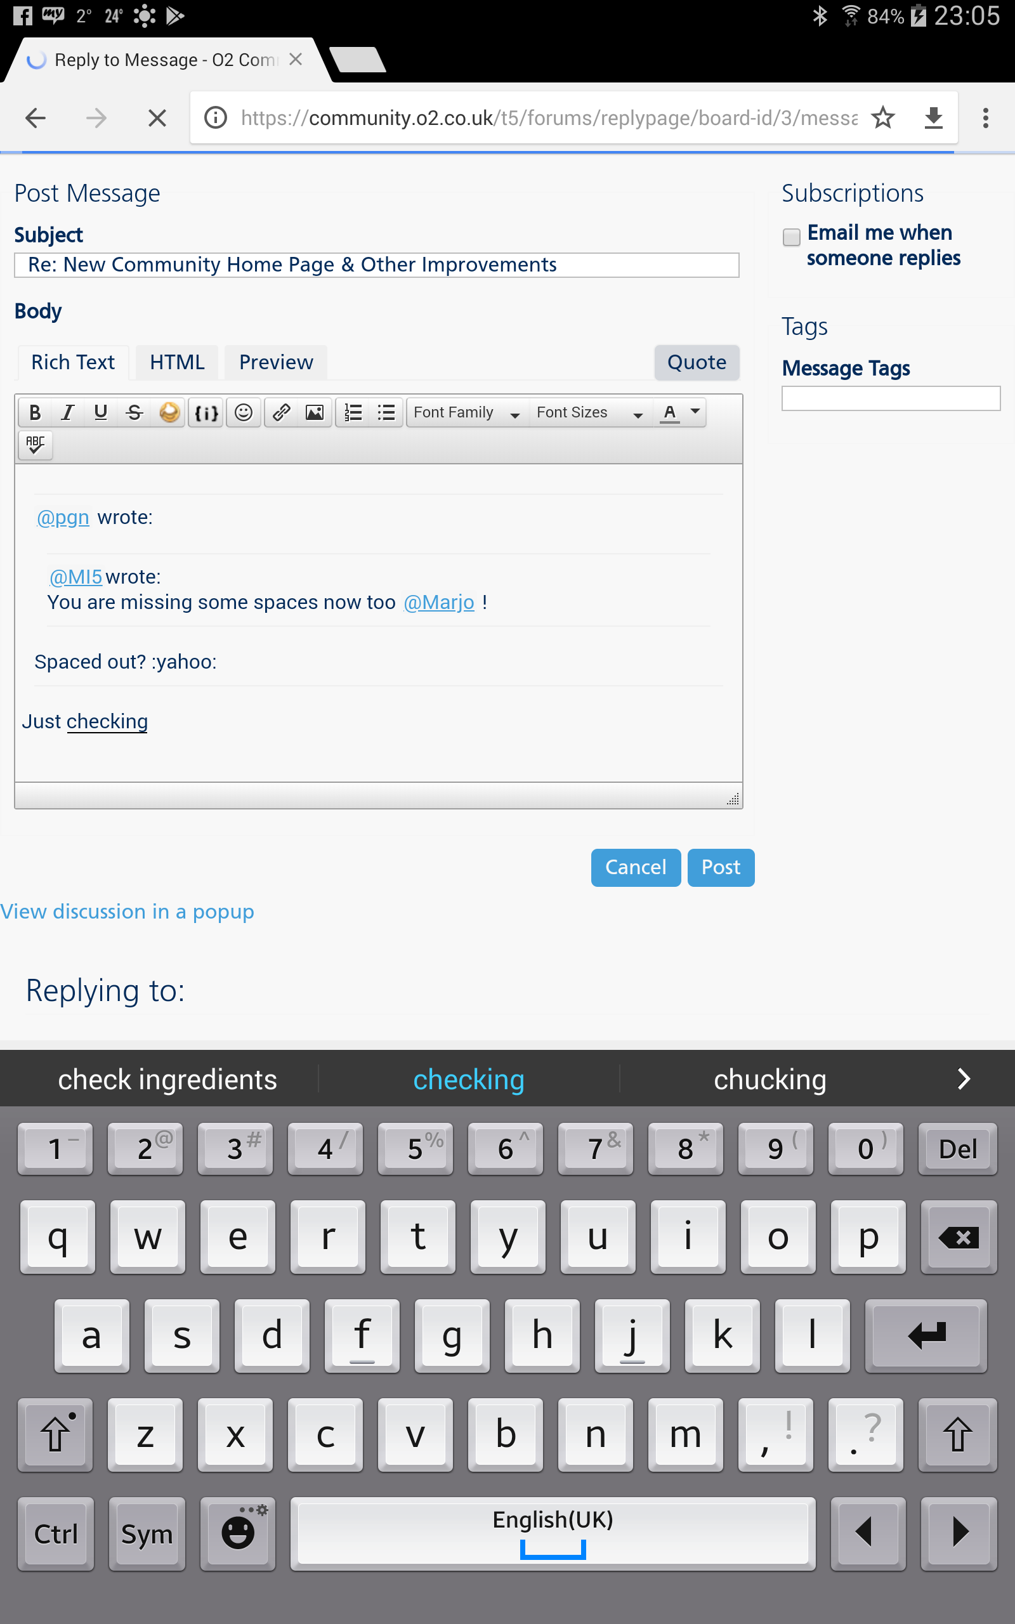Screen dimensions: 1015x1624
Task: Tap the Play Store notification icon
Action: tap(174, 15)
